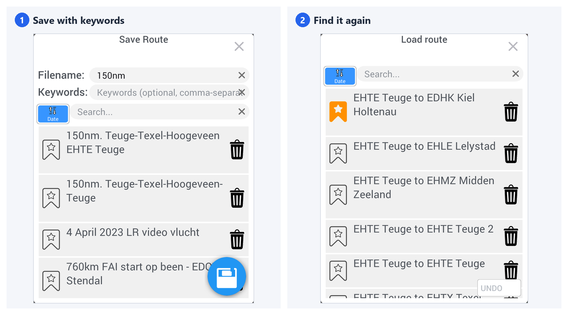This screenshot has width=568, height=315.
Task: Delete EHTE Teuge to EHMZ Midden Zeeland
Action: (x=511, y=195)
